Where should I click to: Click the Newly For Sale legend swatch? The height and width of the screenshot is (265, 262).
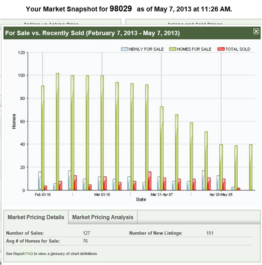click(x=125, y=49)
